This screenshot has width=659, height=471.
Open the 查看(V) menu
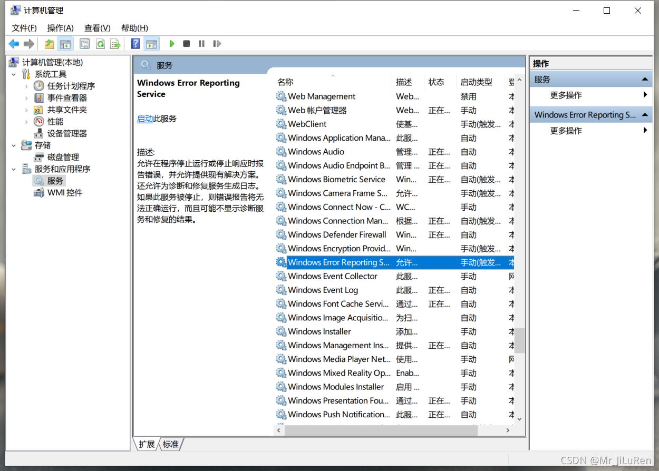[98, 28]
